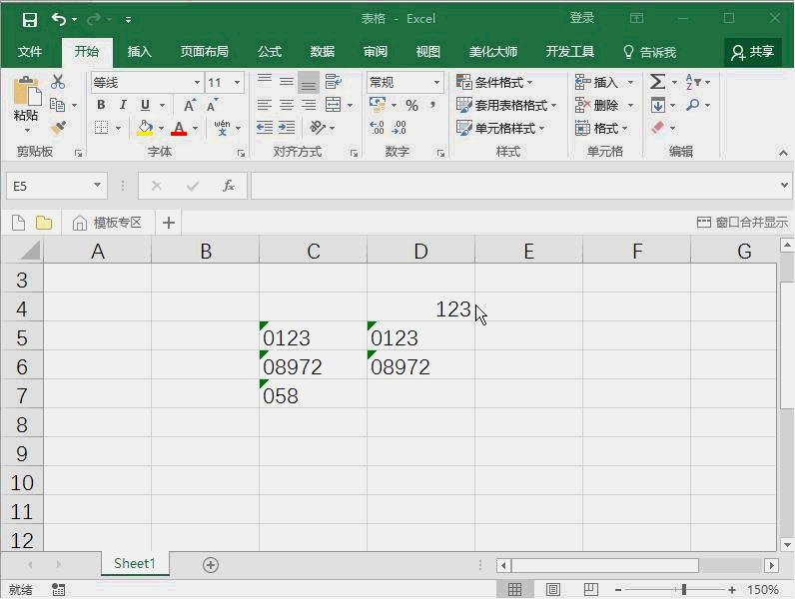
Task: Click the Paste clipboard icon
Action: [x=26, y=92]
